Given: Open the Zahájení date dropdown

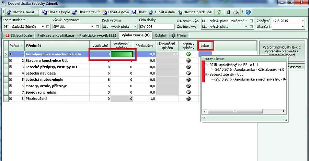Looking at the screenshot, I should tap(302, 21).
